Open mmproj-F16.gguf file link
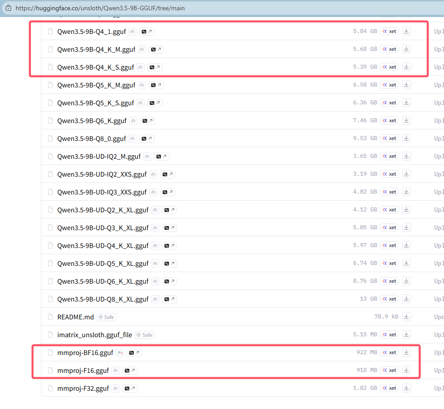 click(x=83, y=371)
